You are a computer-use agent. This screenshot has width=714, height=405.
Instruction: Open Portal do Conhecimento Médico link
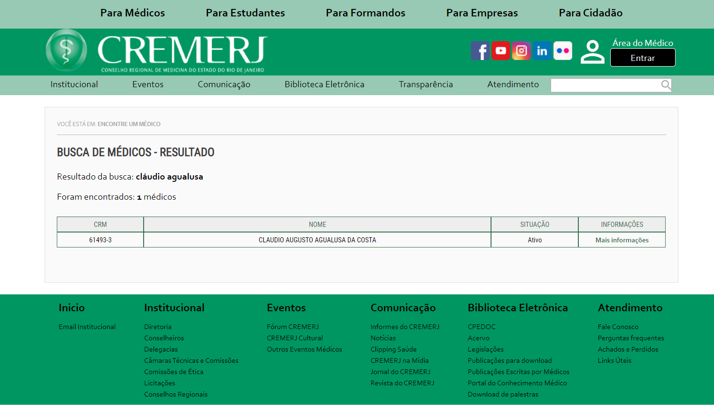pyautogui.click(x=517, y=383)
